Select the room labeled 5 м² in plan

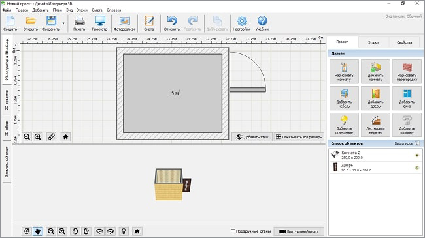(173, 93)
